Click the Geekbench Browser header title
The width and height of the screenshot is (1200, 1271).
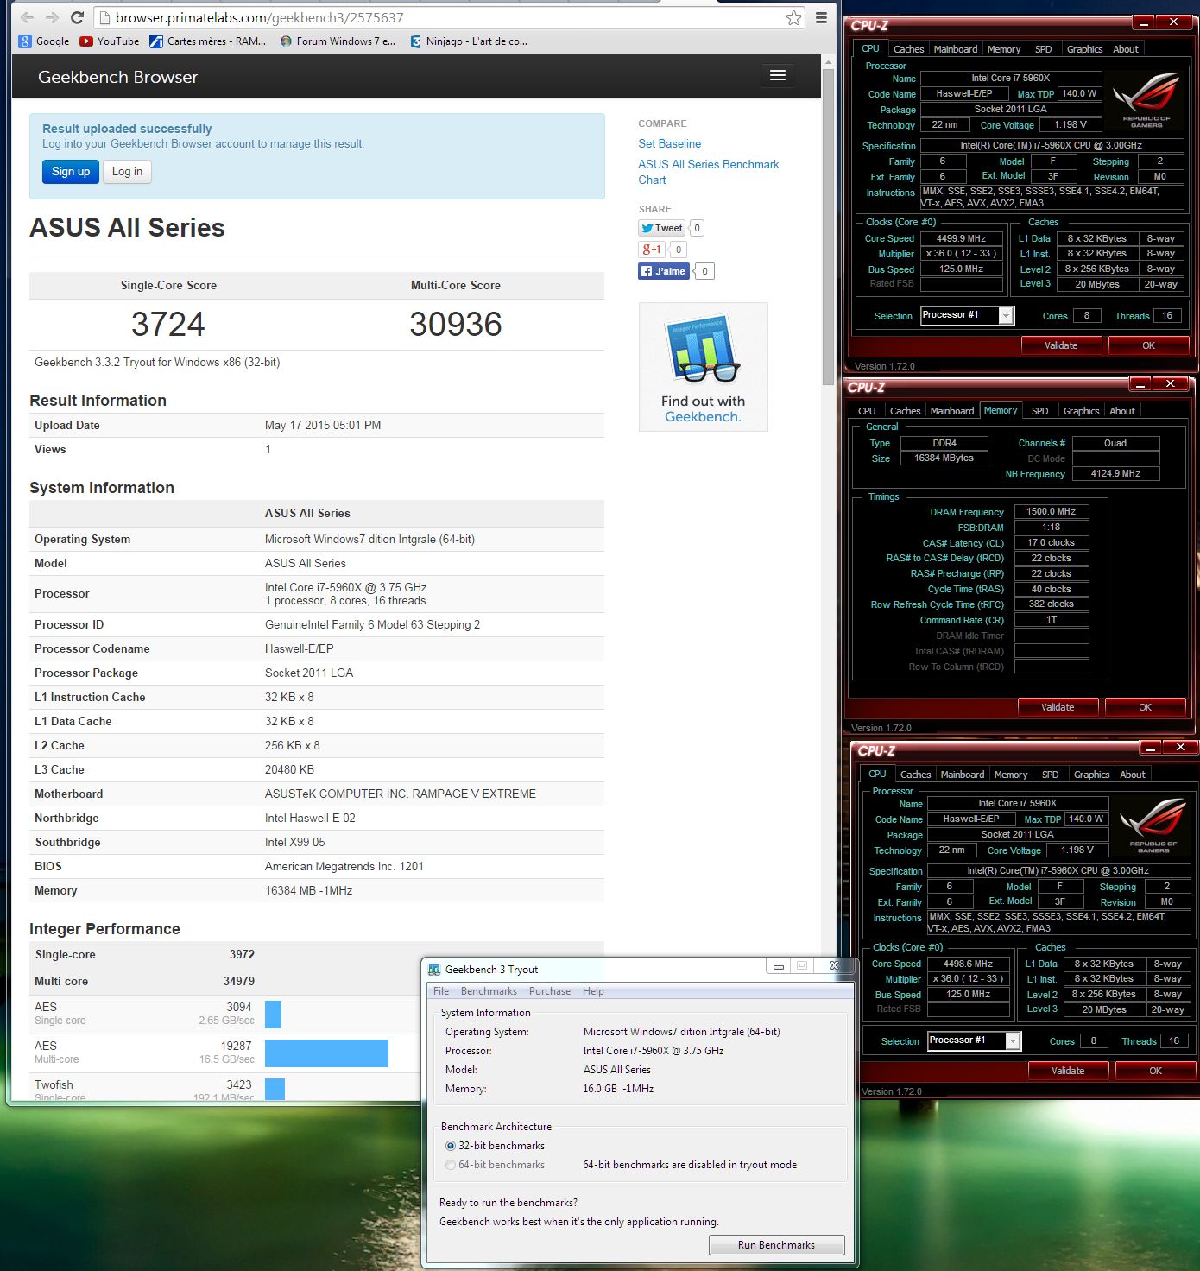click(117, 77)
